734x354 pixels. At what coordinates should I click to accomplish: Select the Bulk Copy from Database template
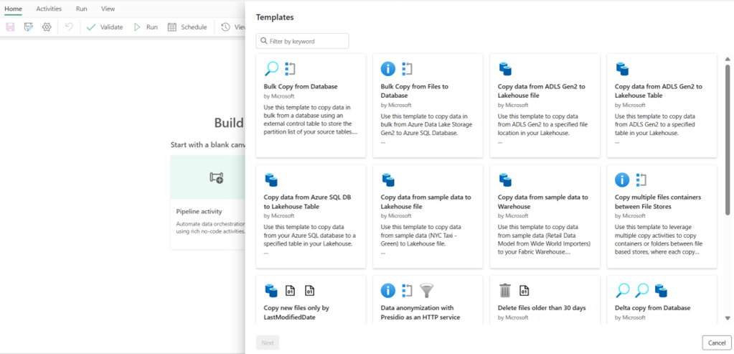311,106
